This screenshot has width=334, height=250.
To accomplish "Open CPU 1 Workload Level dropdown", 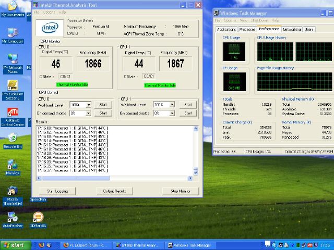I will [x=172, y=105].
